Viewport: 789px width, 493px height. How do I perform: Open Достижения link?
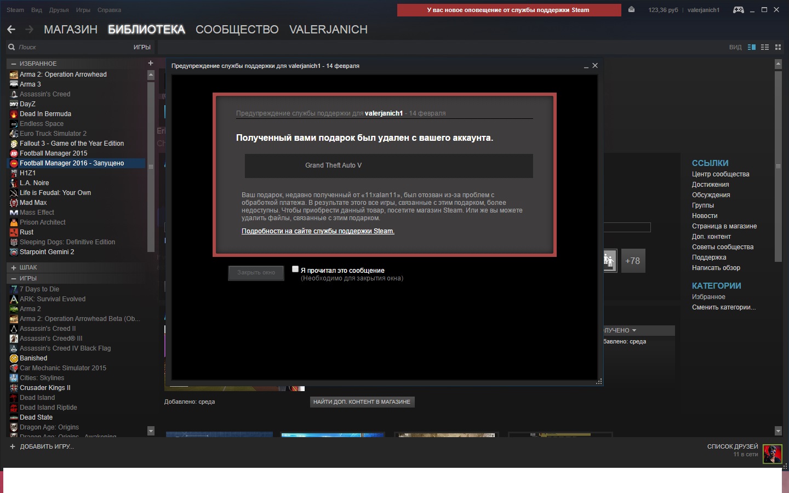pos(710,185)
